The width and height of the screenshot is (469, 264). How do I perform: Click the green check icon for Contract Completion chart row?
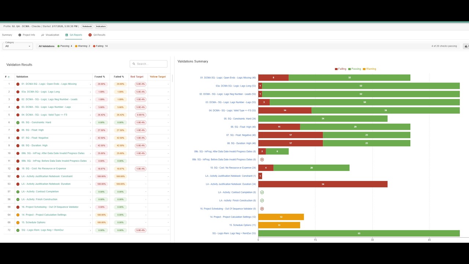pos(262,192)
